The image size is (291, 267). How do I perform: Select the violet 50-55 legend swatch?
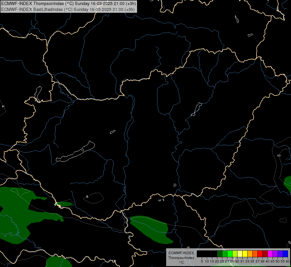pos(280,254)
